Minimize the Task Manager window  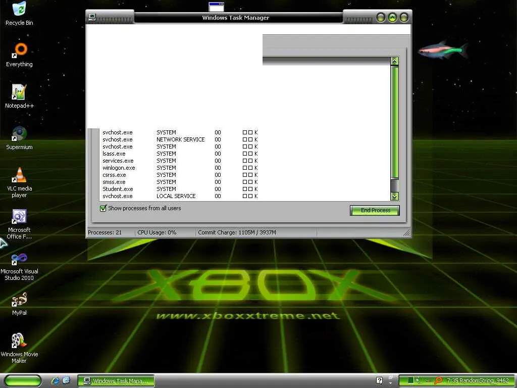click(381, 18)
